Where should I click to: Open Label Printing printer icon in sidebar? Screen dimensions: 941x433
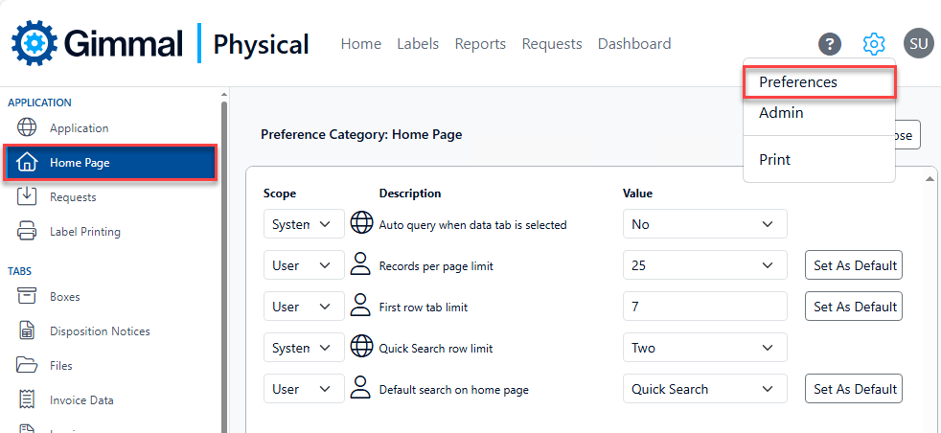tap(28, 232)
